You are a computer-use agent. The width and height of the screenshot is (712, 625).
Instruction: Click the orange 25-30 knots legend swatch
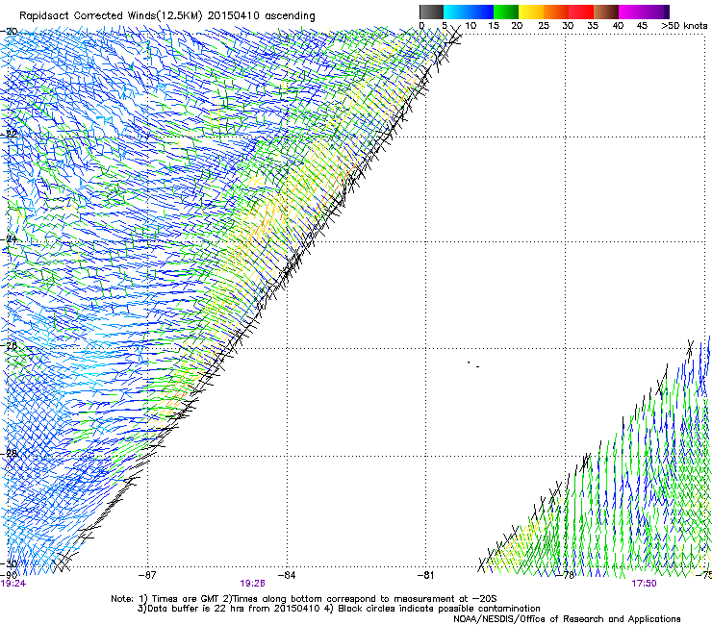pos(556,12)
